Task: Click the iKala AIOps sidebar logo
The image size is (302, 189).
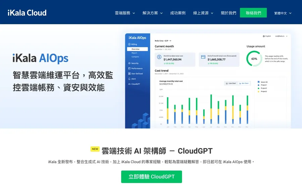Action: coord(137,38)
